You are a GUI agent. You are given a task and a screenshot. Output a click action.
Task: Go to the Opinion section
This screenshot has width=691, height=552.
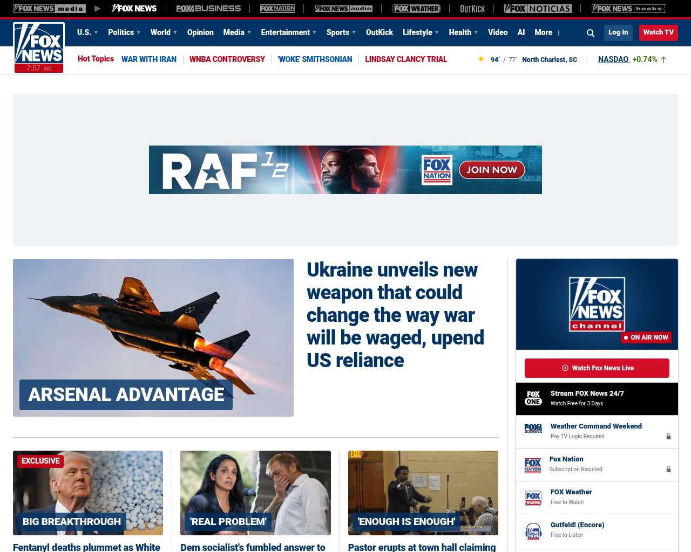click(x=200, y=32)
